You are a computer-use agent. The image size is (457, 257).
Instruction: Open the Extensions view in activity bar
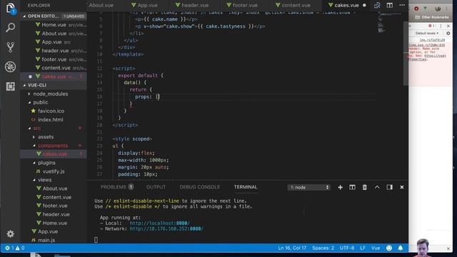coord(10,86)
